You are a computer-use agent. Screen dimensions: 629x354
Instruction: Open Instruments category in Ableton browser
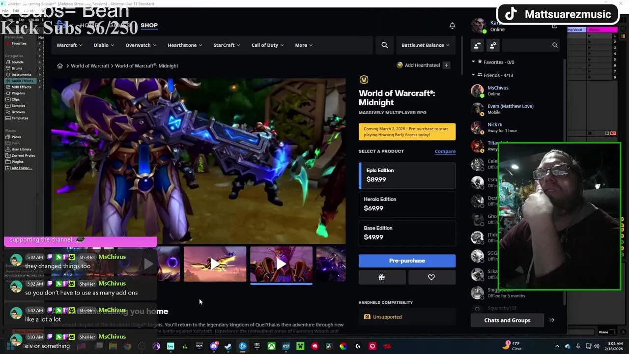pos(21,75)
